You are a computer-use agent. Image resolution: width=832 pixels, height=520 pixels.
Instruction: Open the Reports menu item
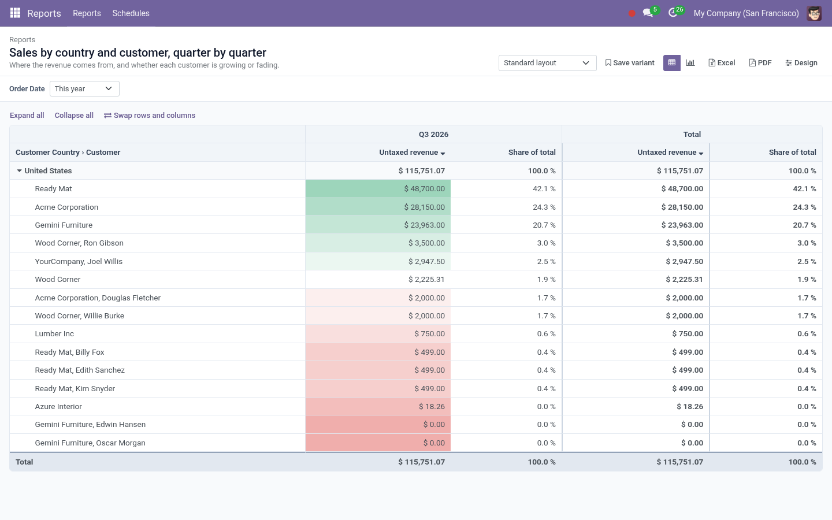point(87,13)
